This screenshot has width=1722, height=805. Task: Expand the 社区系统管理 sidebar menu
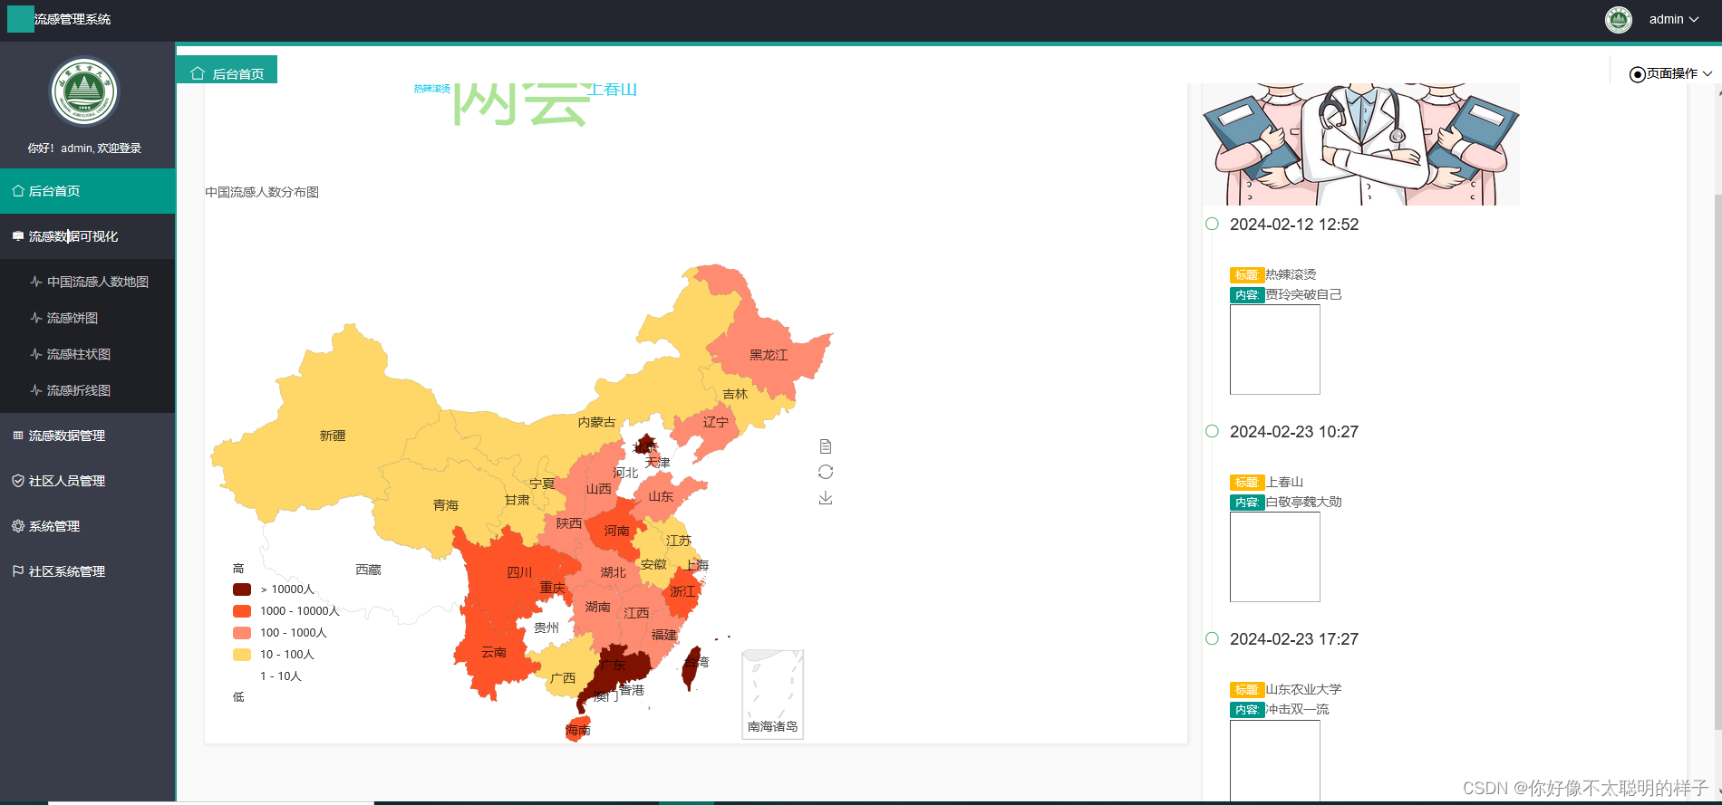point(88,571)
